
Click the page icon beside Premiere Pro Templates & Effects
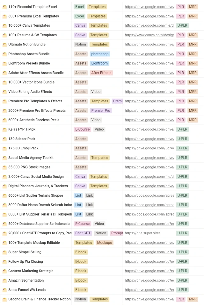[x=4, y=101]
